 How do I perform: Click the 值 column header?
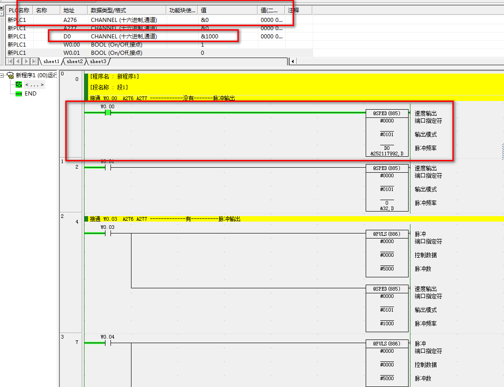click(228, 10)
